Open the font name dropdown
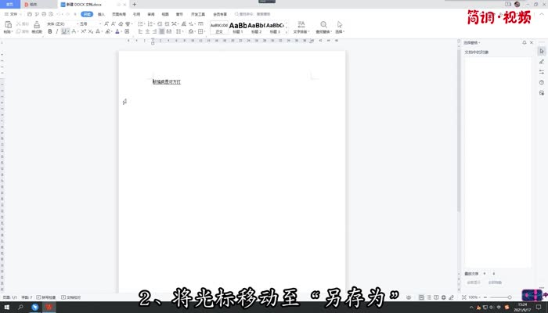This screenshot has height=313, width=548. click(61, 23)
